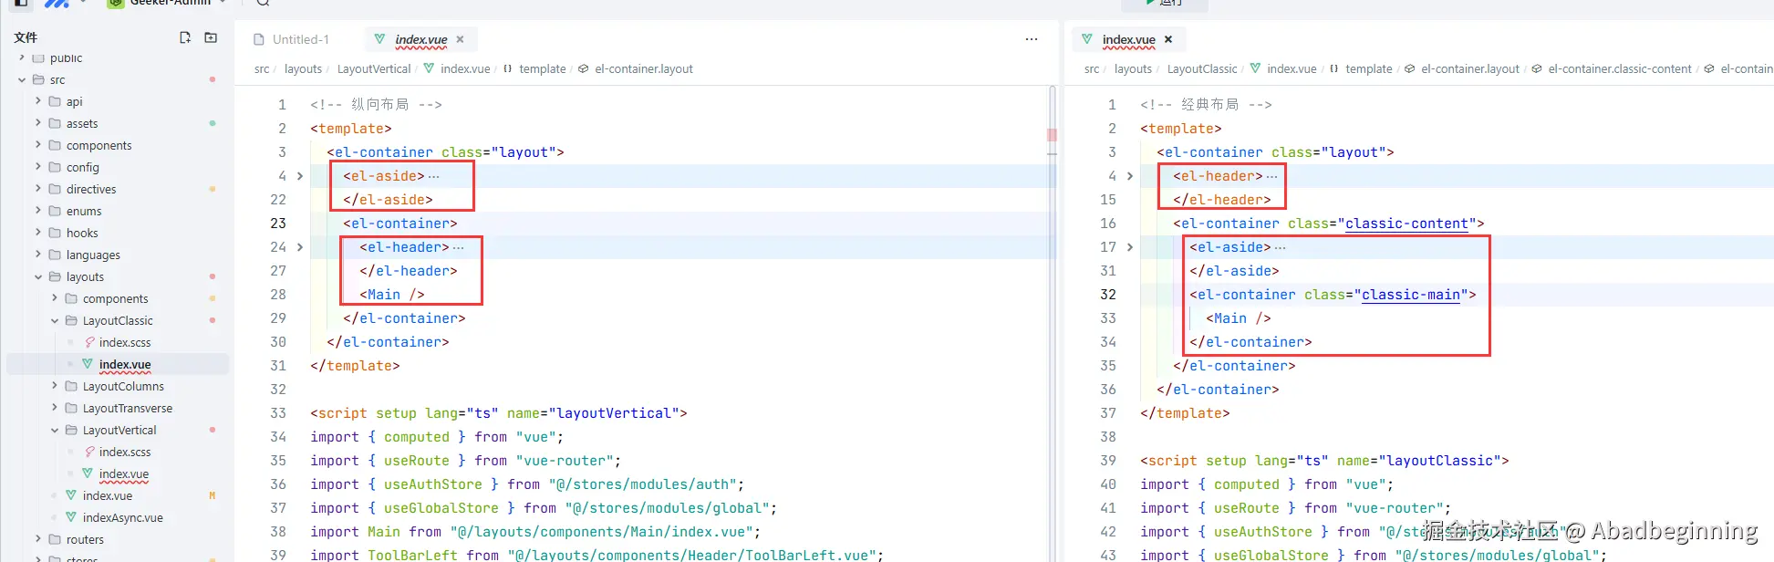The width and height of the screenshot is (1774, 562).
Task: Click the folded ellipsis after el-aside line 4
Action: (x=433, y=176)
